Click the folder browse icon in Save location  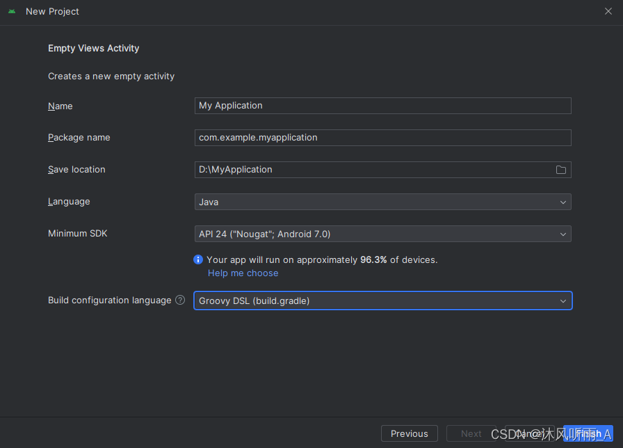(x=560, y=170)
